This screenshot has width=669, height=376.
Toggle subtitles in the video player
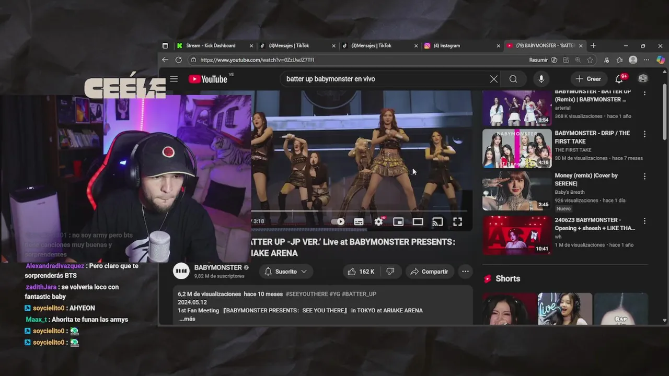pos(359,221)
